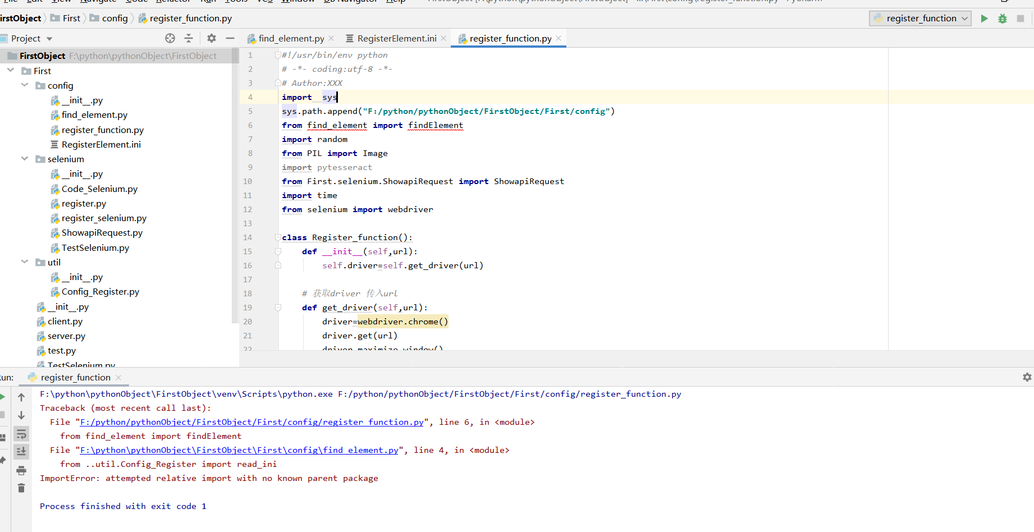
Task: Print console output icon
Action: pyautogui.click(x=21, y=470)
